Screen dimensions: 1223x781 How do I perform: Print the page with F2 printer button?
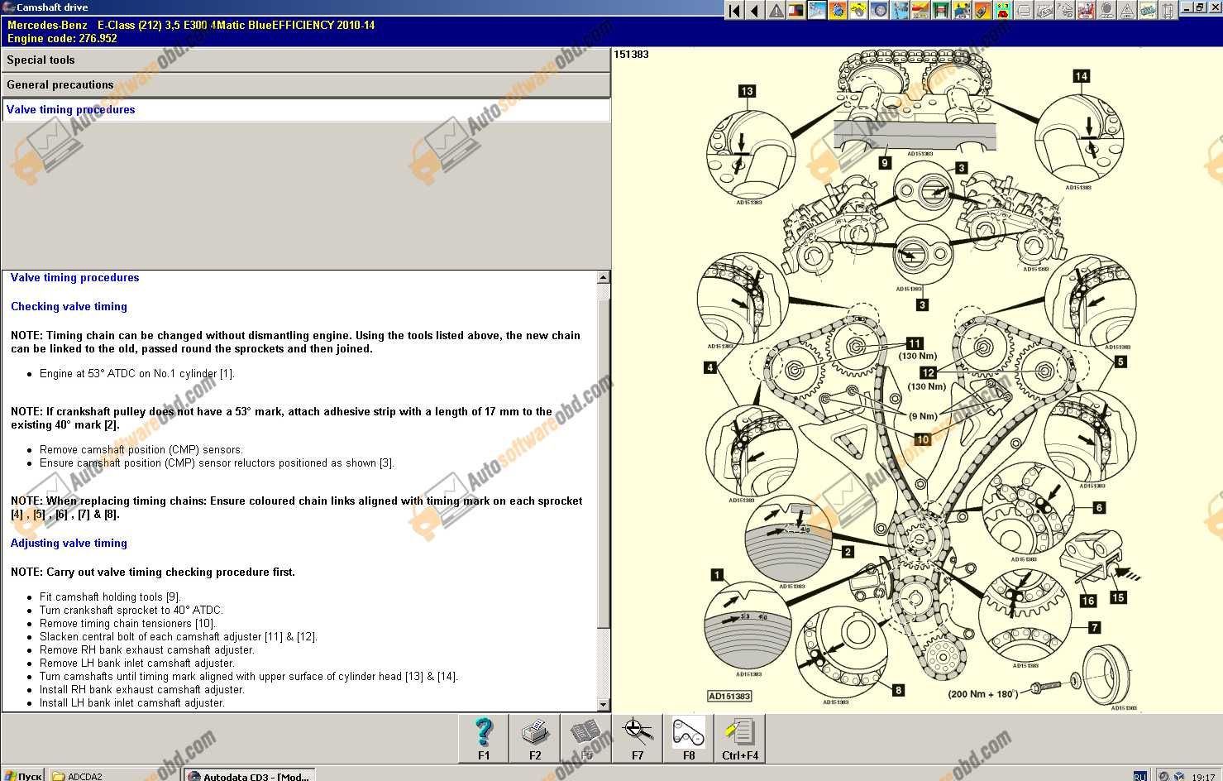click(535, 738)
